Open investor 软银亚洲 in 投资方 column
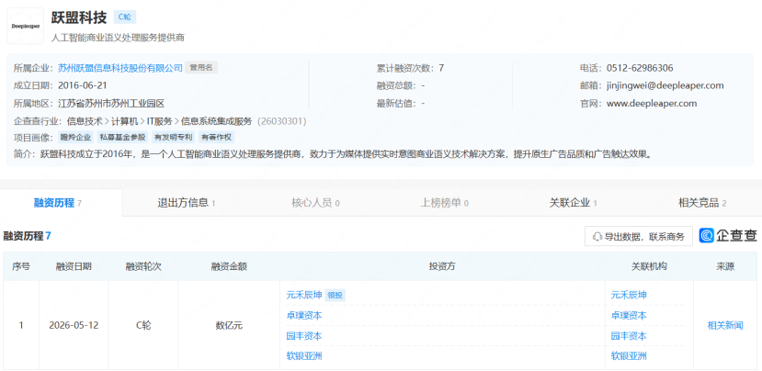762x371 pixels. [304, 356]
